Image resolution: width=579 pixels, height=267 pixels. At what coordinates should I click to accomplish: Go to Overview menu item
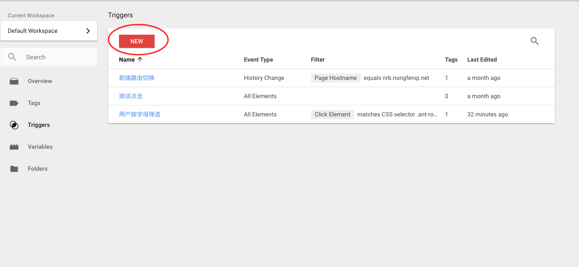(x=40, y=81)
